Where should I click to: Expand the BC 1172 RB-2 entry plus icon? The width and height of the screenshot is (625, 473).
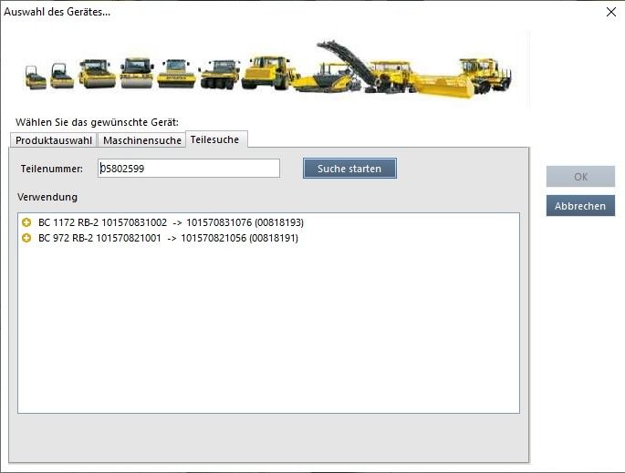(x=26, y=222)
